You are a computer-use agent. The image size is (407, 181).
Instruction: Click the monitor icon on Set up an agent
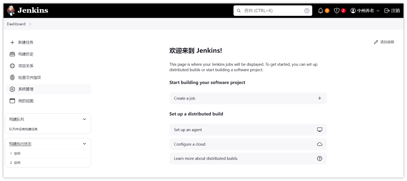(x=320, y=130)
